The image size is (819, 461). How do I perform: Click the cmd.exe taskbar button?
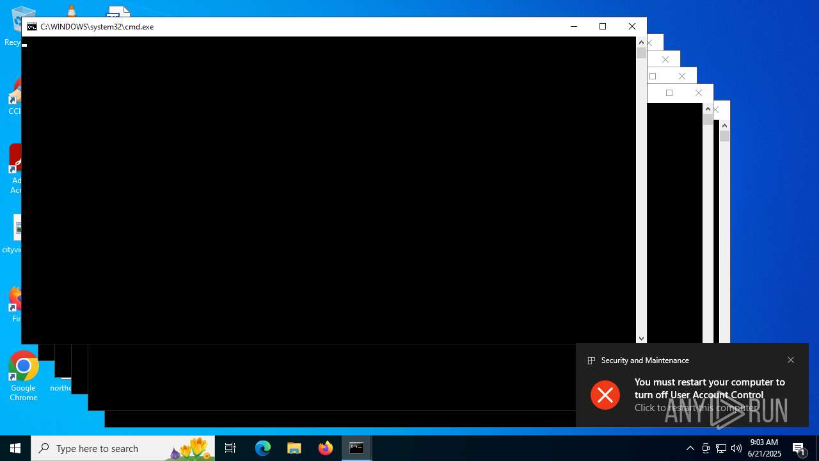click(x=356, y=448)
